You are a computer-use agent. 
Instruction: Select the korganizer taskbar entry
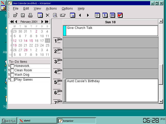[77, 121]
